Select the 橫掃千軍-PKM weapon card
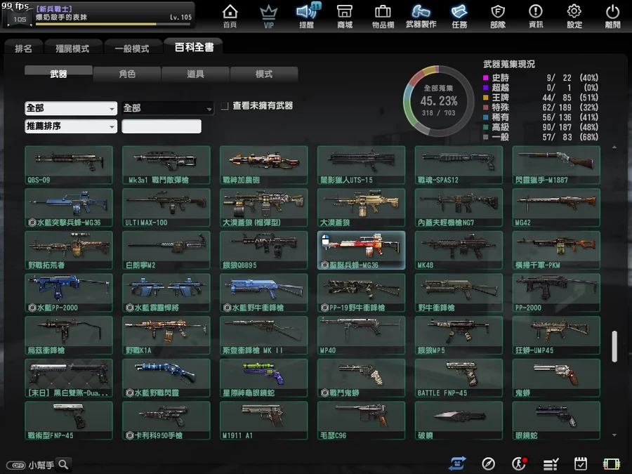 (x=556, y=250)
